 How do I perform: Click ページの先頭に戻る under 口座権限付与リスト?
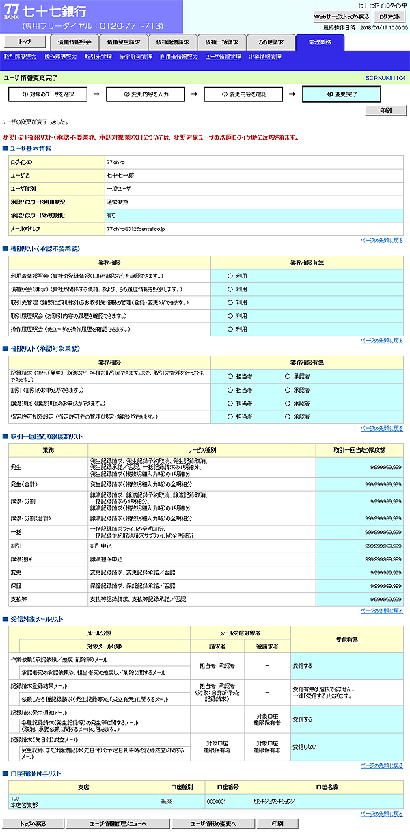pyautogui.click(x=382, y=814)
